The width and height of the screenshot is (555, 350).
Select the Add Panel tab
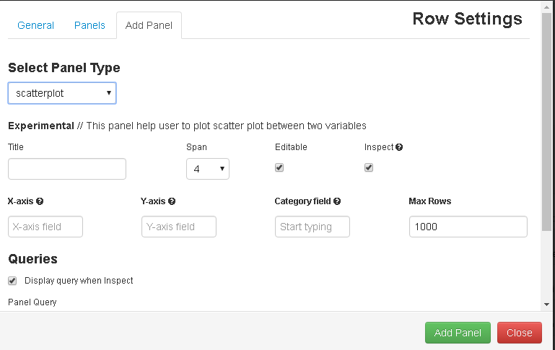[x=149, y=25]
